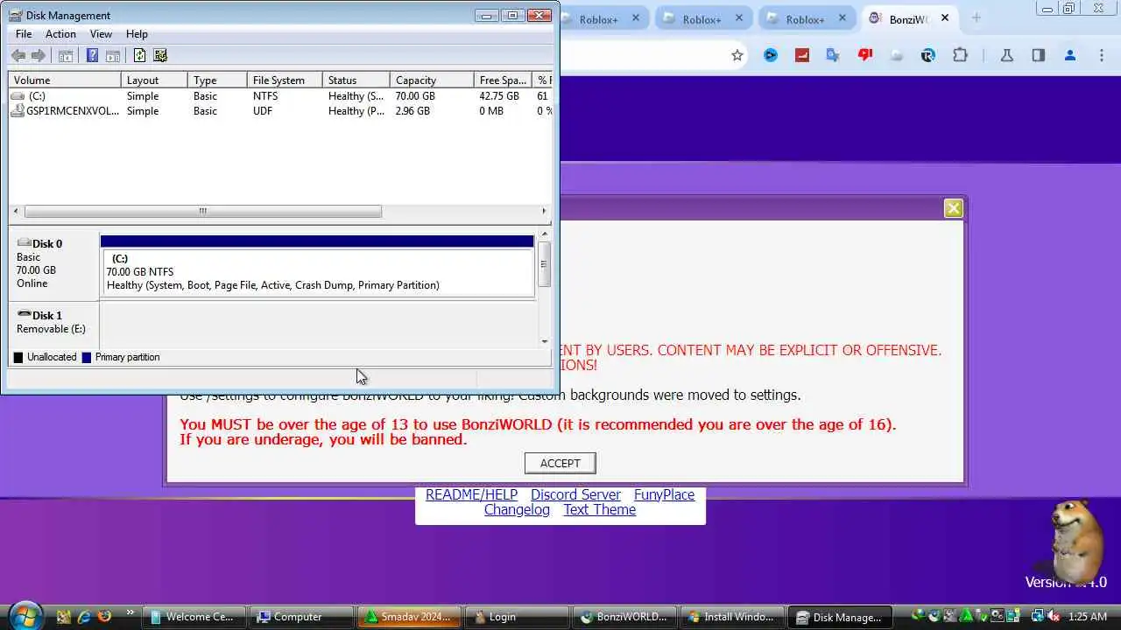Click the muted volume tray icon
The image size is (1121, 630).
pyautogui.click(x=1054, y=617)
